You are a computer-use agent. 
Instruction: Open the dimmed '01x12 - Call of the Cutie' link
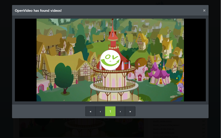tap(164, 132)
